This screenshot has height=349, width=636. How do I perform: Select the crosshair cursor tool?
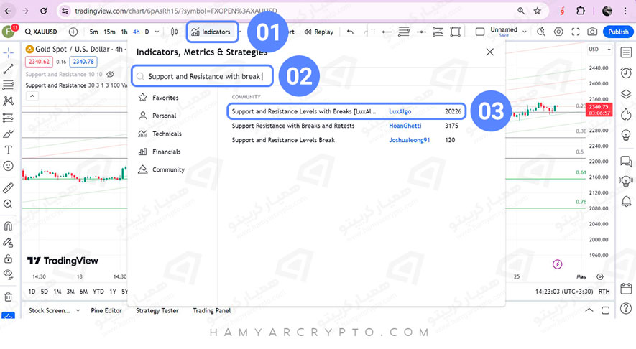[x=8, y=53]
